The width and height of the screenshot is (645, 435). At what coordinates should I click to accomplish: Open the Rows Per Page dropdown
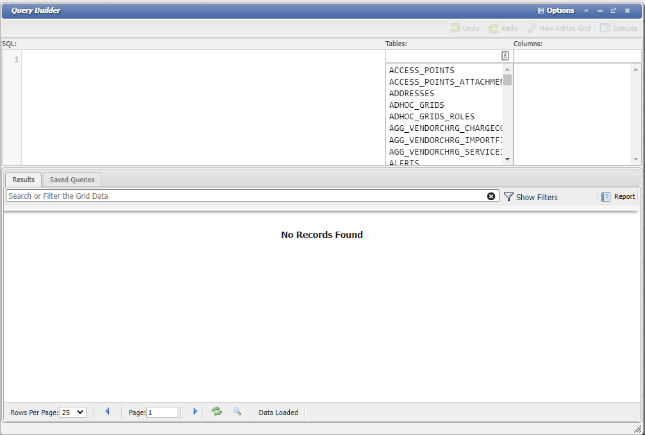pos(72,413)
